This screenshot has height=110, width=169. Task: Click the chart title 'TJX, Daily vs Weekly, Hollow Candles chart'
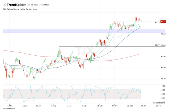click(20, 9)
